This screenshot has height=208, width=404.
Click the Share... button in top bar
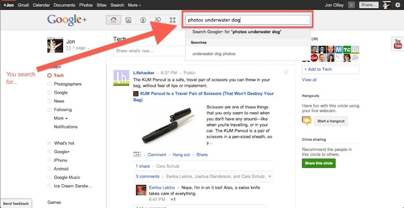369,5
